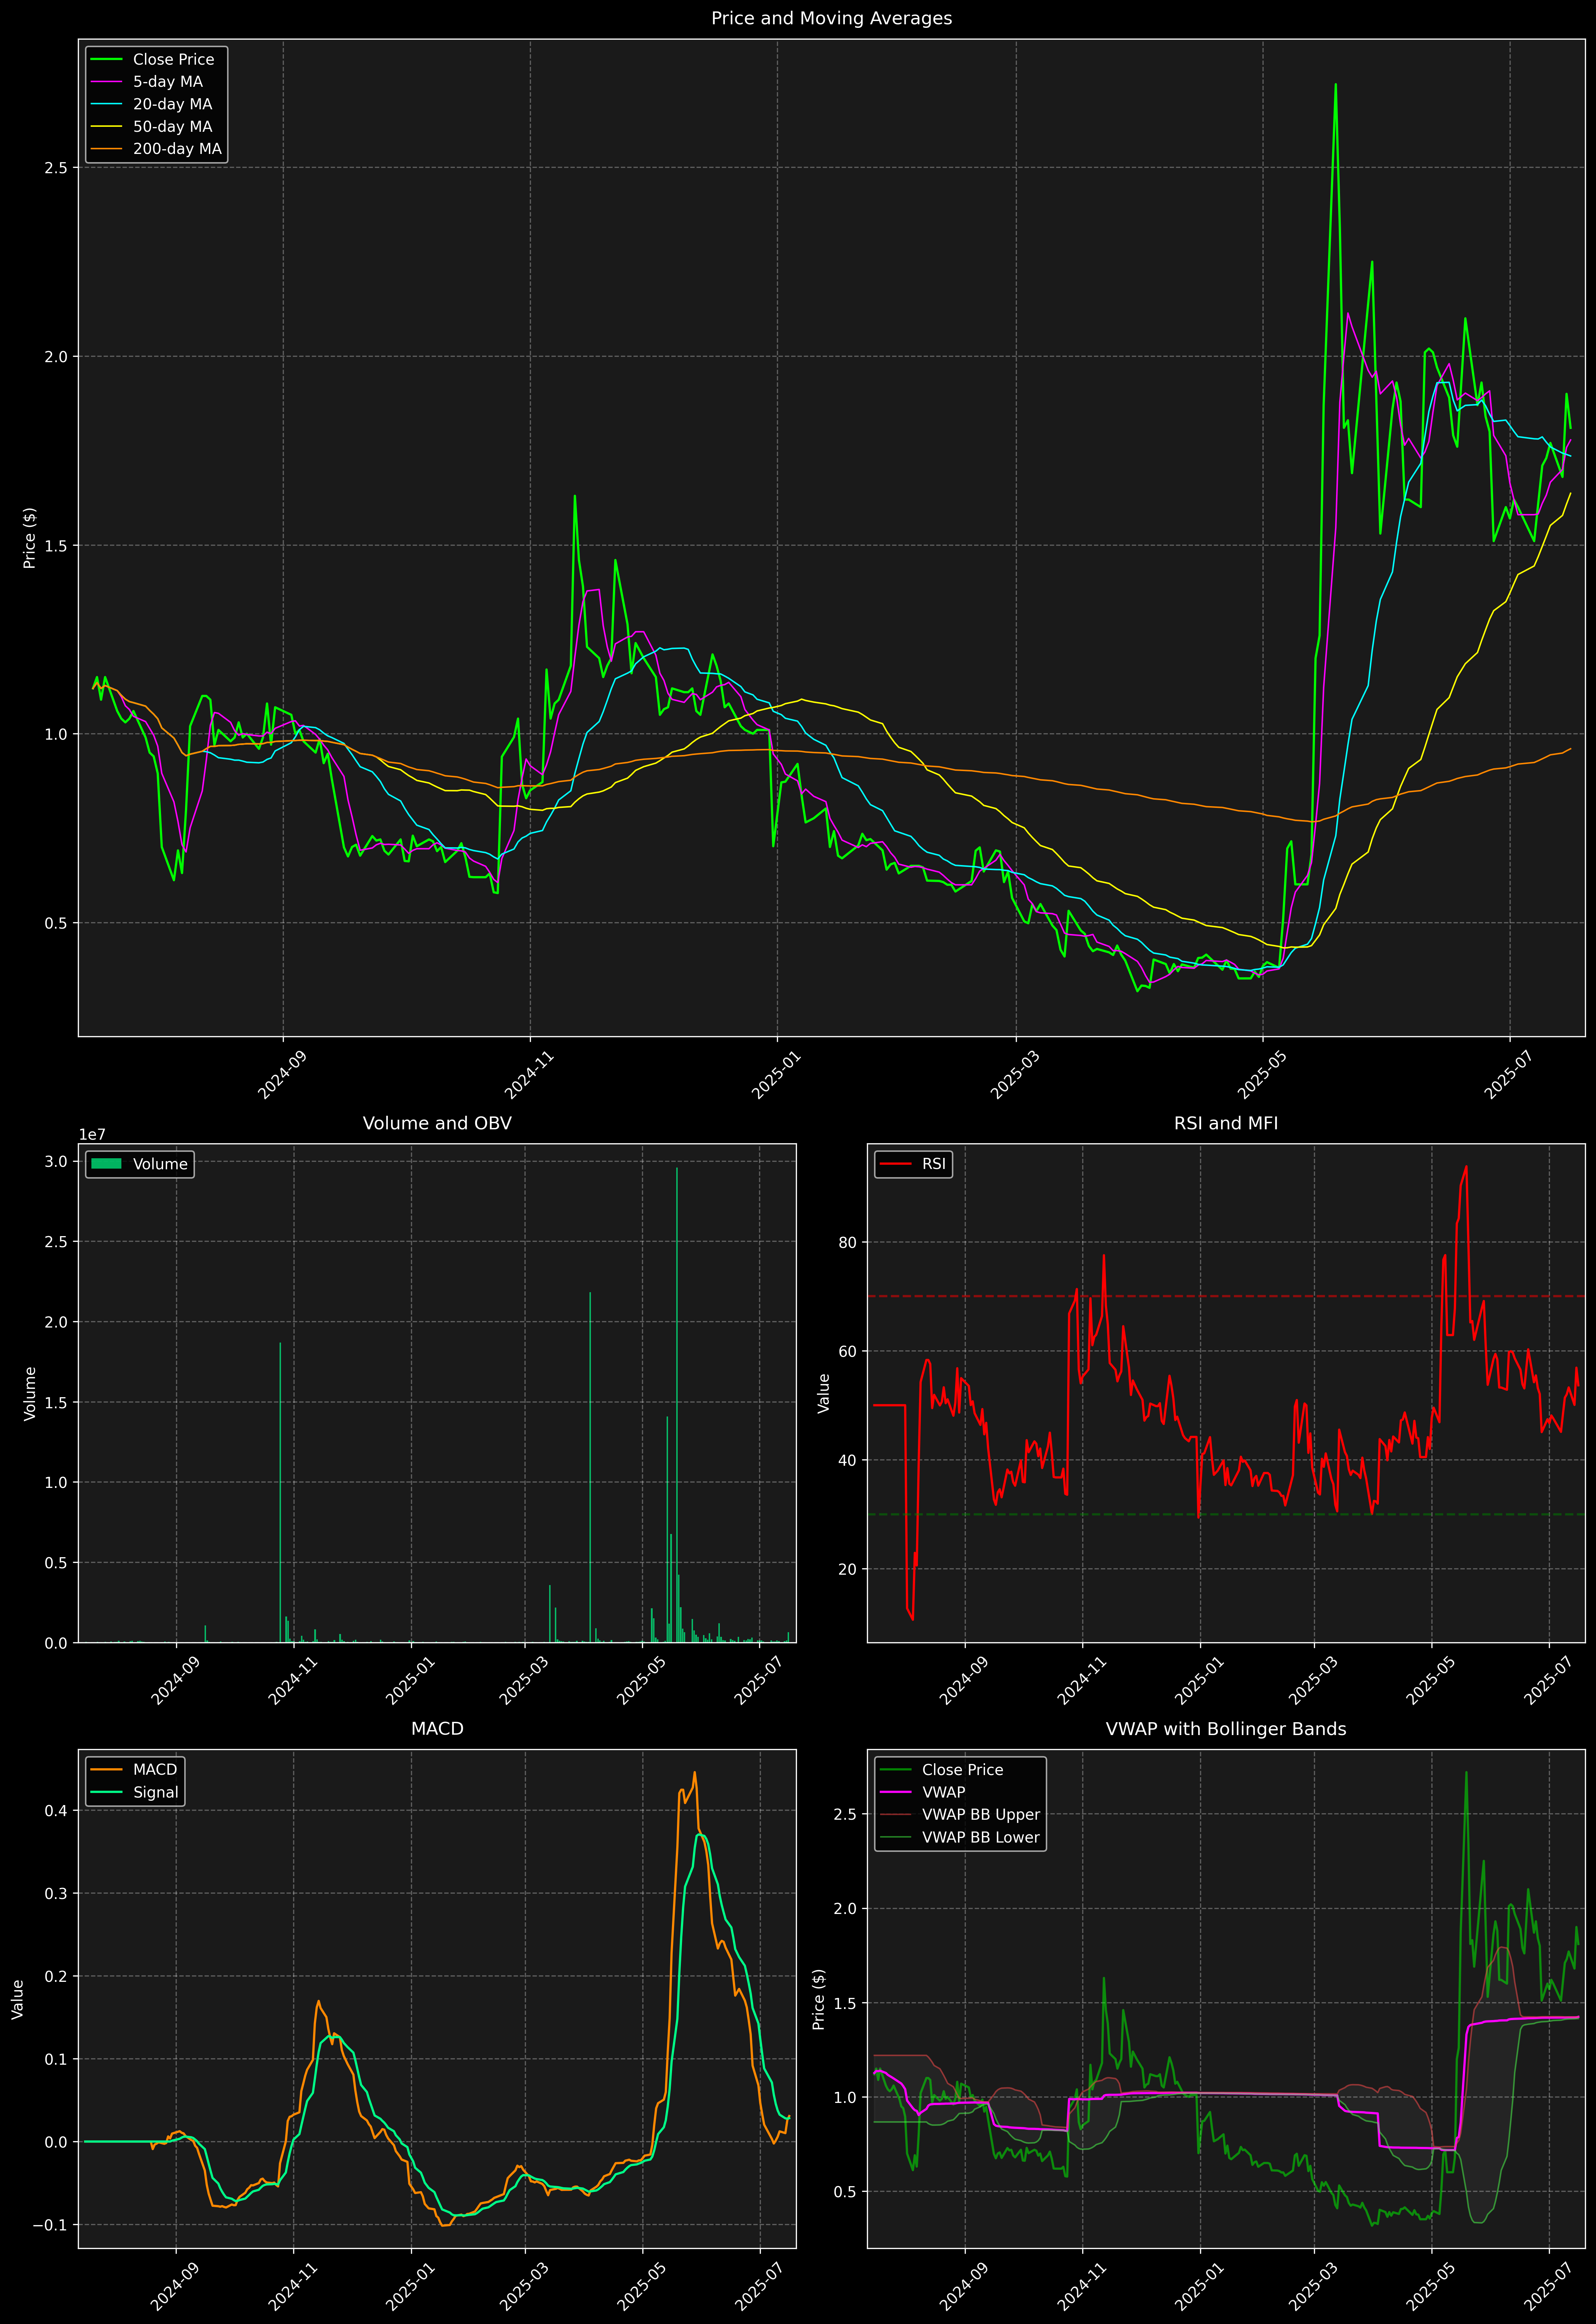
Task: Click the 2025-05 date tick under the top chart
Action: click(1262, 1074)
